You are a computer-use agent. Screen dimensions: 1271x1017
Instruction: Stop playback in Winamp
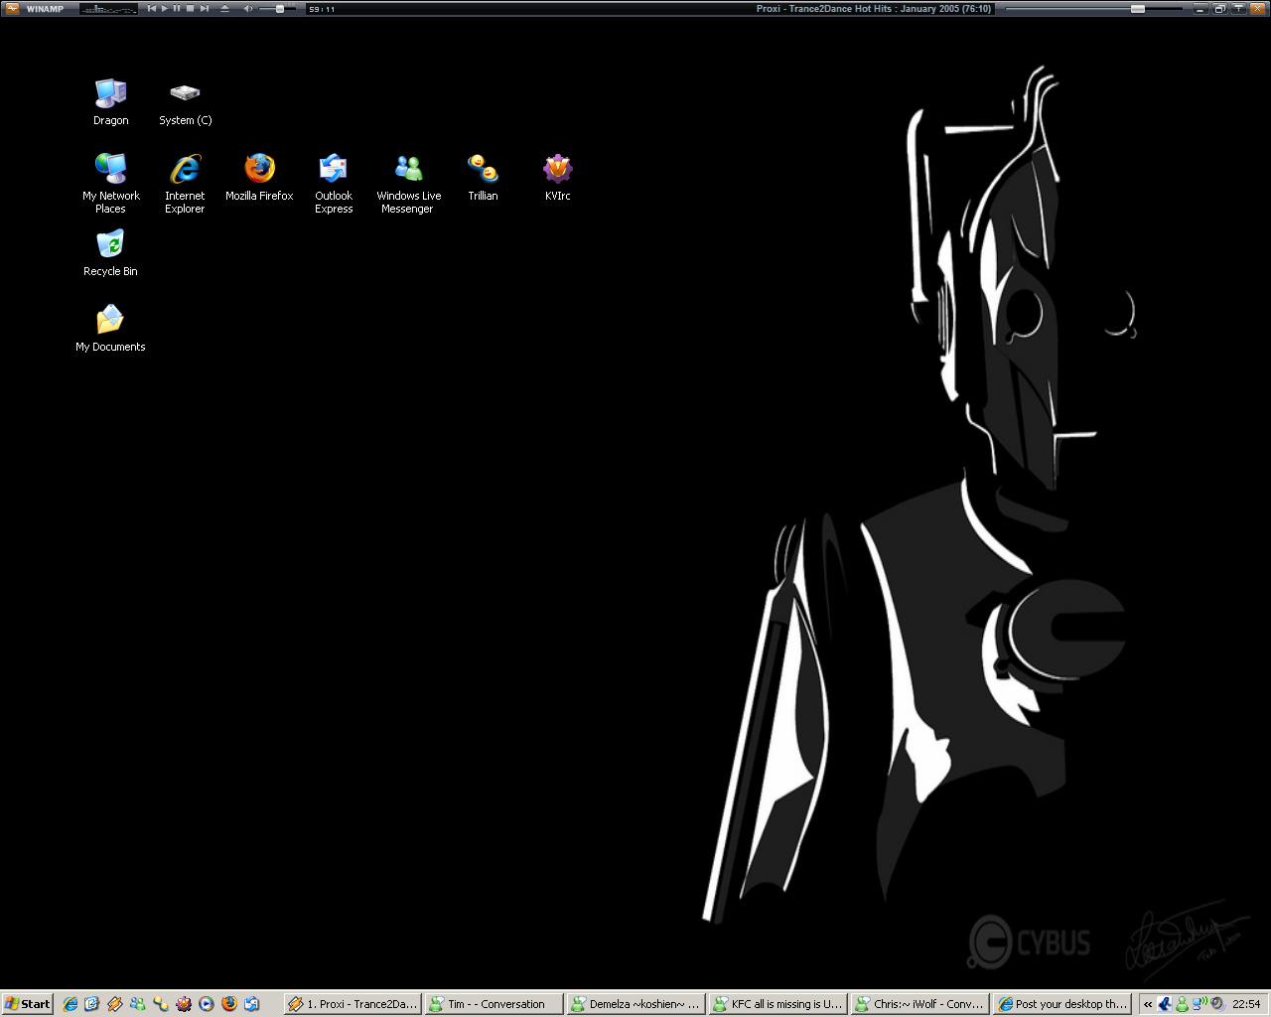coord(190,8)
